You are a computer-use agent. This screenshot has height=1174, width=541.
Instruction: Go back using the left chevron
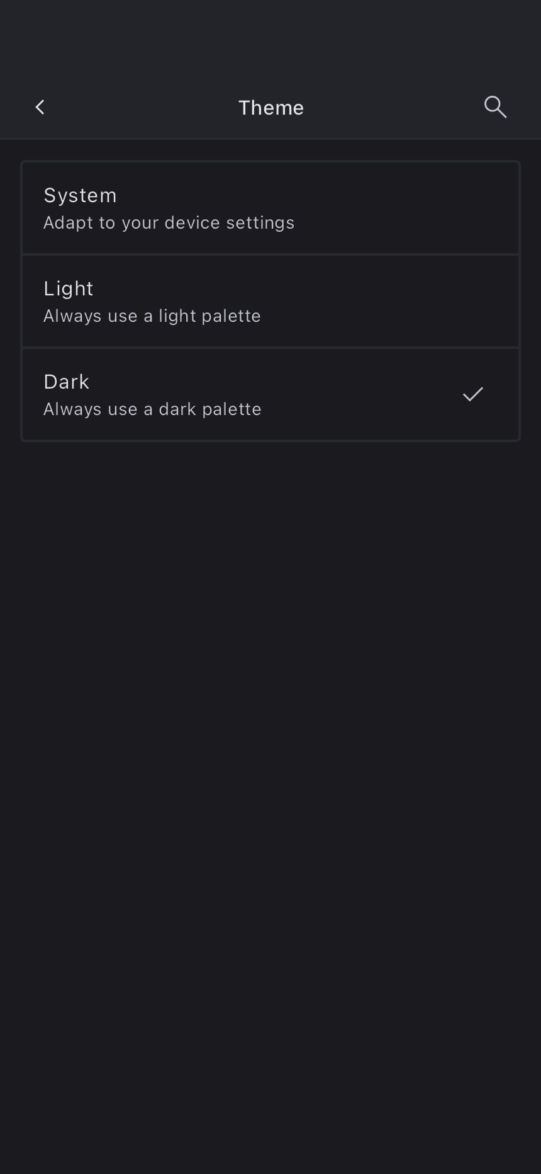(x=40, y=107)
